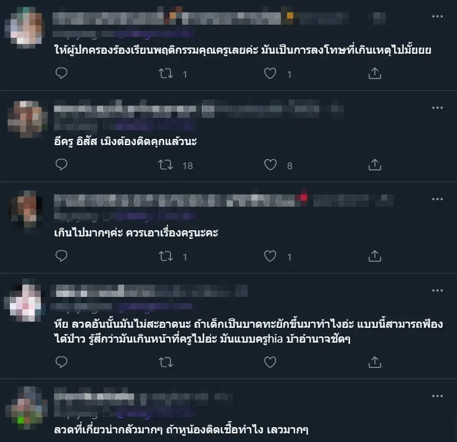Like the tweet mentioning บาดทะยัก

pyautogui.click(x=270, y=362)
